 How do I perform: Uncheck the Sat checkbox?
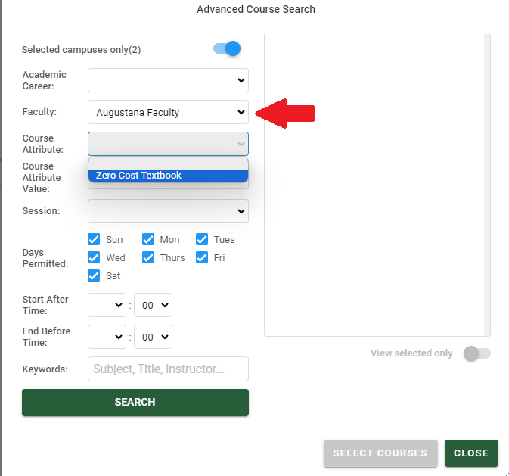(x=94, y=275)
